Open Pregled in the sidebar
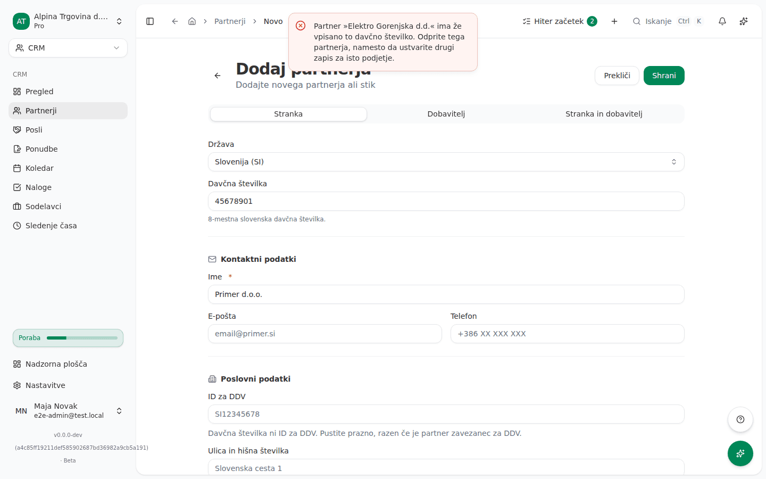 coord(68,92)
